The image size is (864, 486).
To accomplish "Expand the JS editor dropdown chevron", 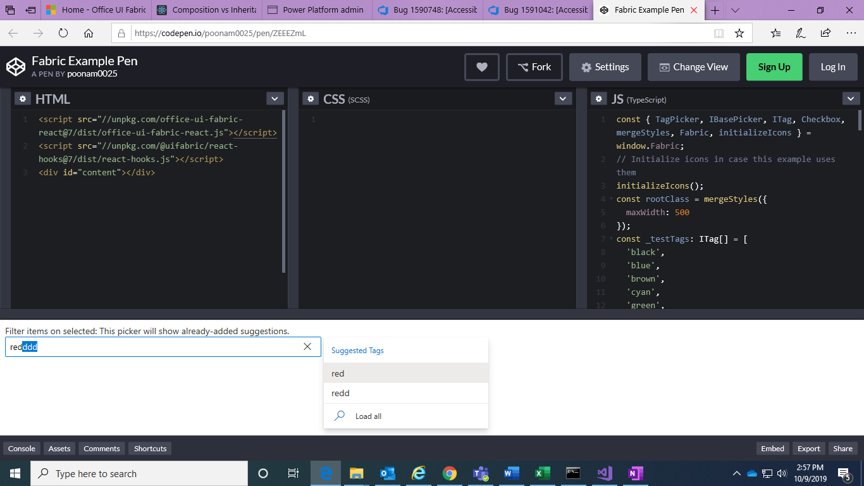I will pos(851,99).
